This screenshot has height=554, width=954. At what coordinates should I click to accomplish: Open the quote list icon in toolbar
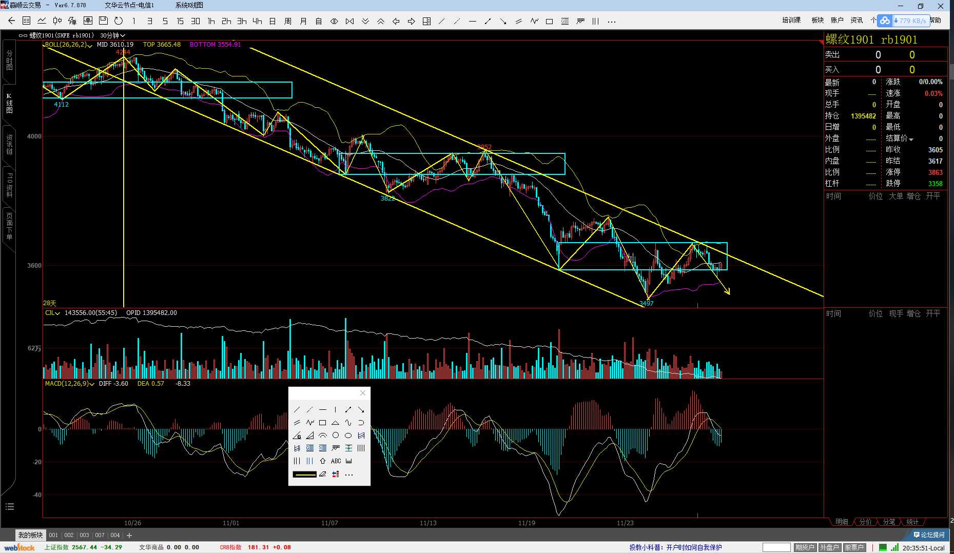27,21
